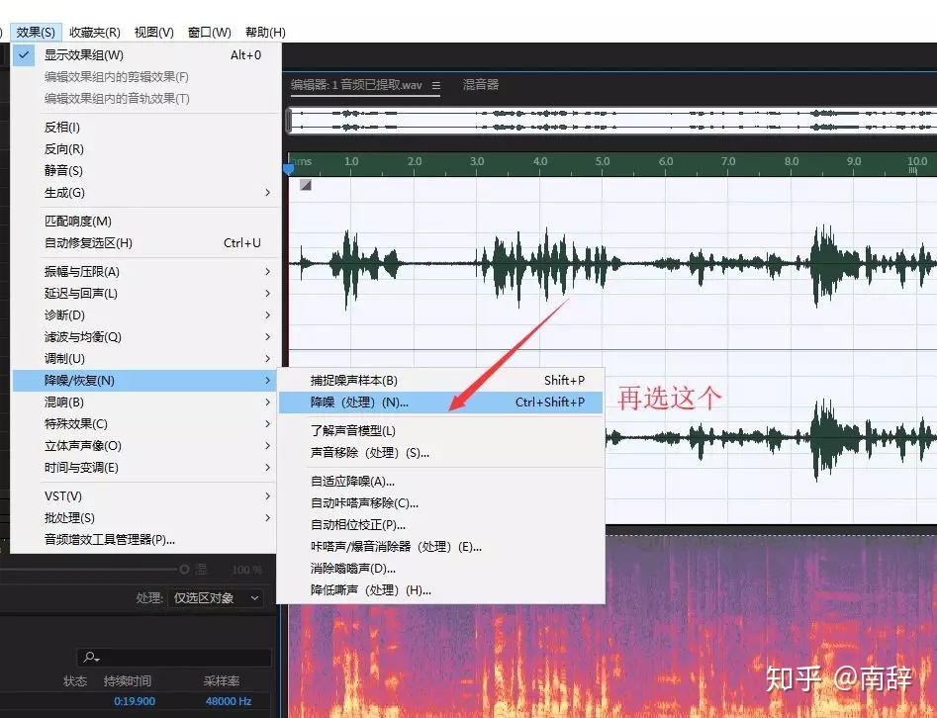937x718 pixels.
Task: Select 自动修复选区(H)
Action: coord(144,243)
